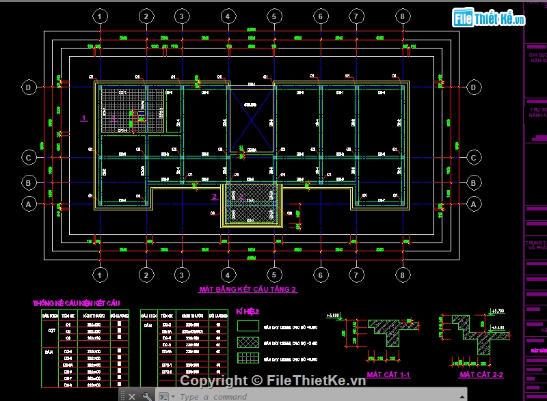Screen dimensions: 547x401
Task: Pick the plain green legend box
Action: pos(248,326)
